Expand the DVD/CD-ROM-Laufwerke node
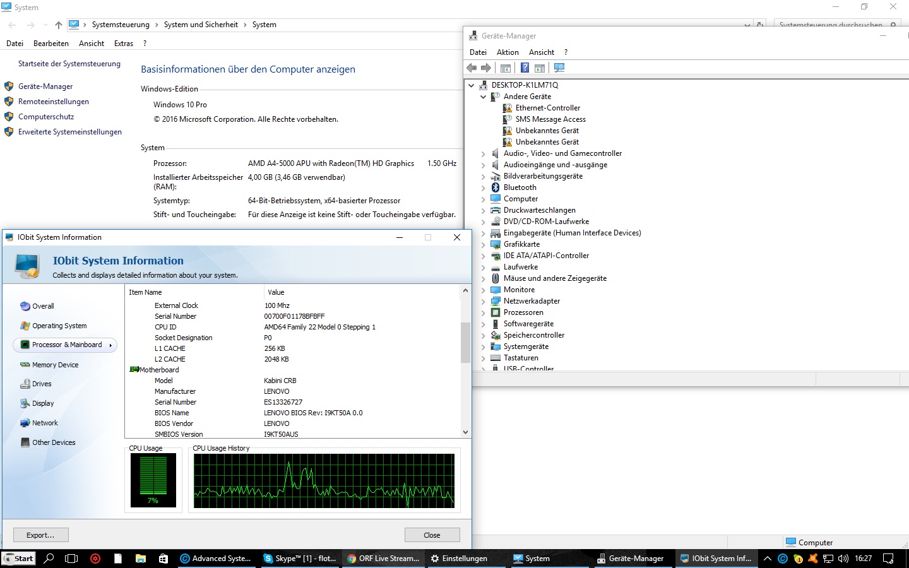The height and width of the screenshot is (568, 909). point(484,222)
